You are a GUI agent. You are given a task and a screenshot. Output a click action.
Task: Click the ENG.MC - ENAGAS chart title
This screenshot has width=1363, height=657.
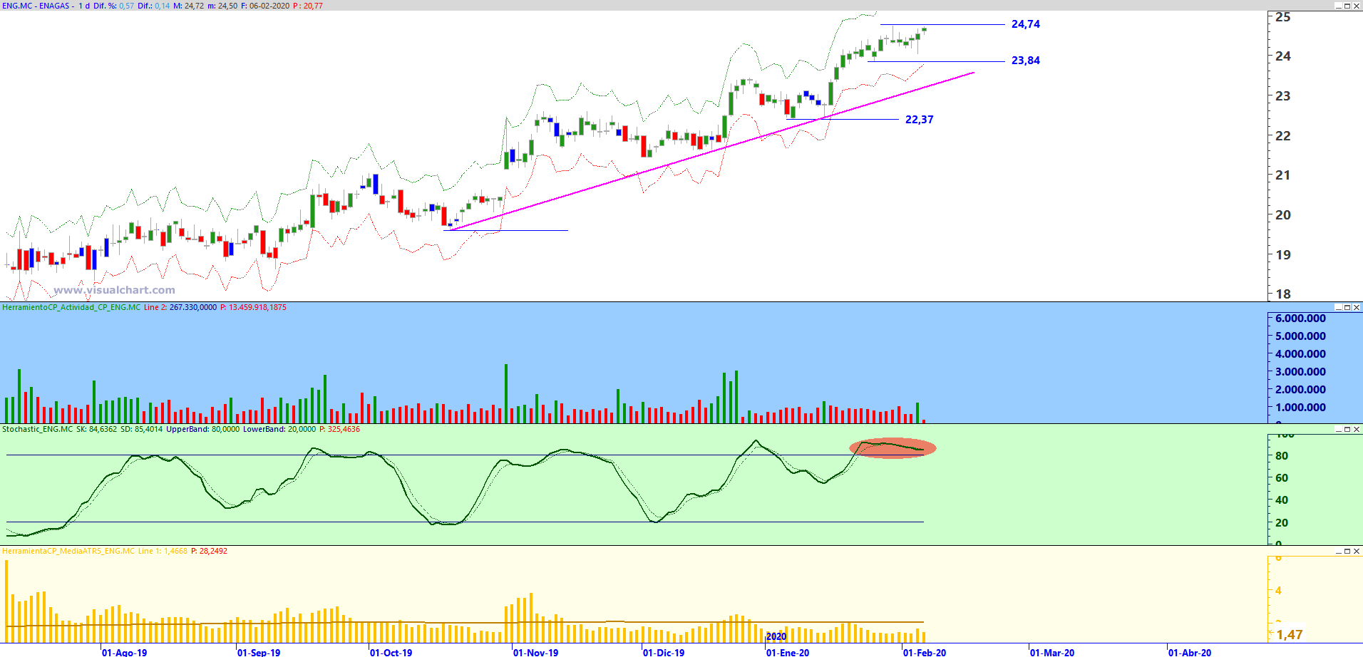[x=36, y=6]
